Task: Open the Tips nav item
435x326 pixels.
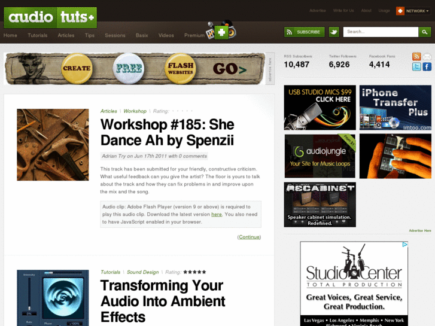Action: (x=90, y=35)
